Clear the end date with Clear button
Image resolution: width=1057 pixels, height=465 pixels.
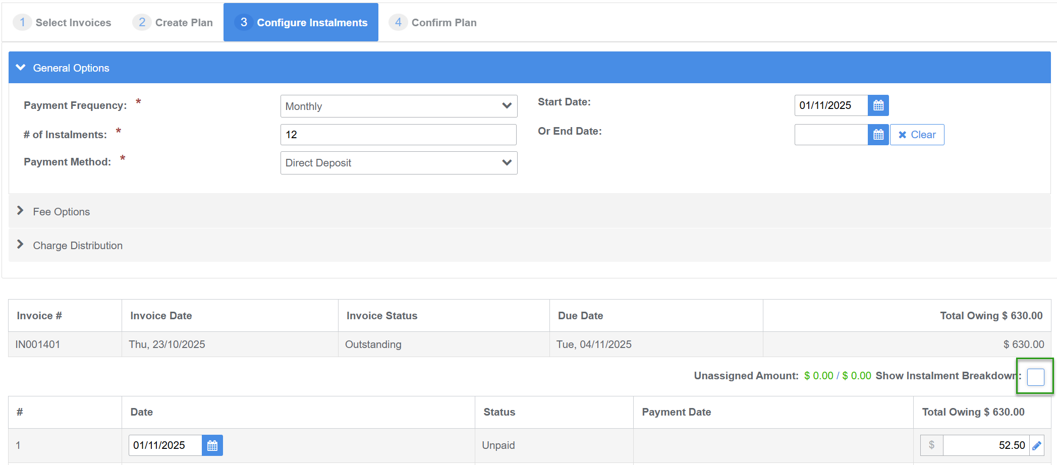tap(917, 135)
